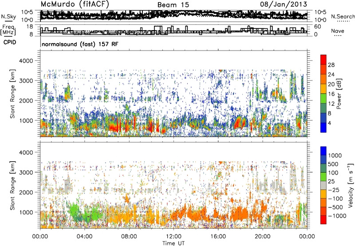The image size is (355, 246).
Task: Click the Freq. [MHz] axis label
Action: [x=8, y=30]
